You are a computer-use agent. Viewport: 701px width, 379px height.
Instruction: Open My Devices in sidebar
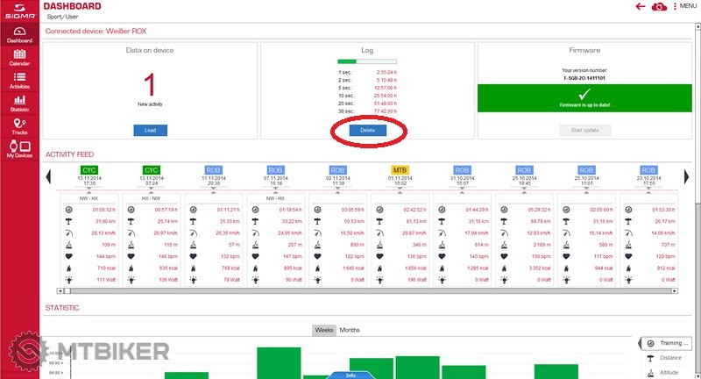[19, 149]
